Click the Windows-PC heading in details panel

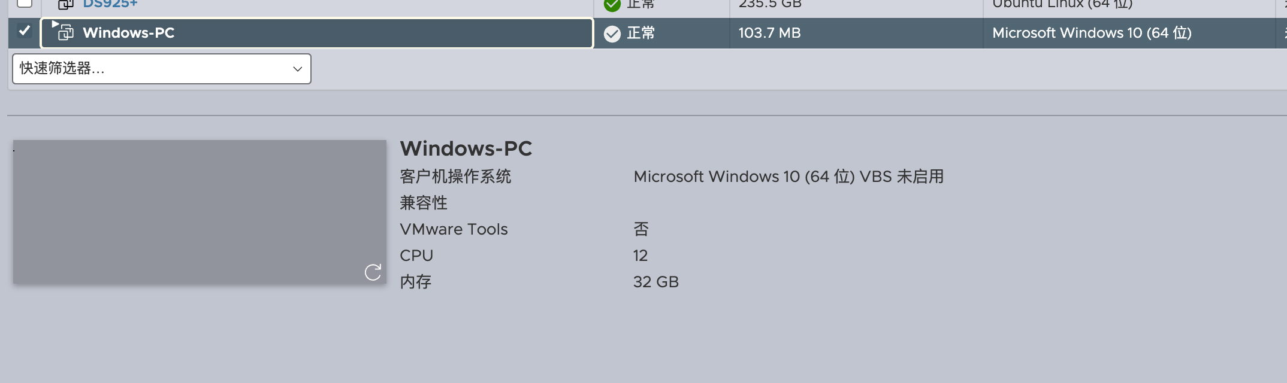tap(466, 148)
